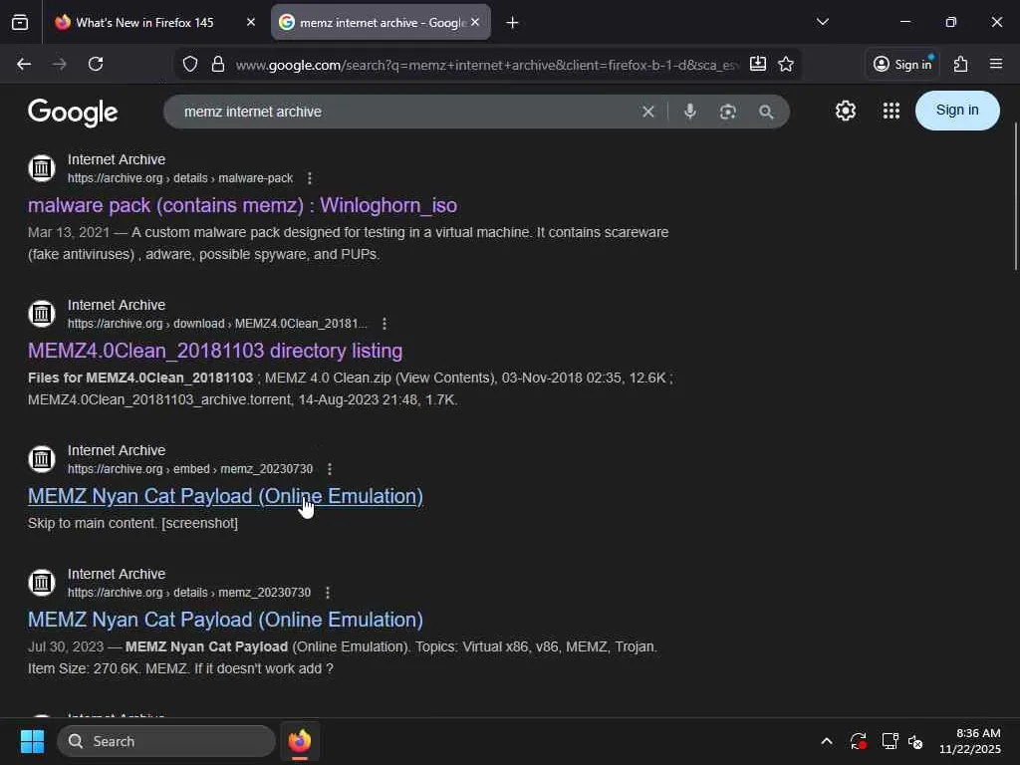Viewport: 1020px width, 765px height.
Task: Focus the 'memz internet archive' search field
Action: pyautogui.click(x=403, y=112)
